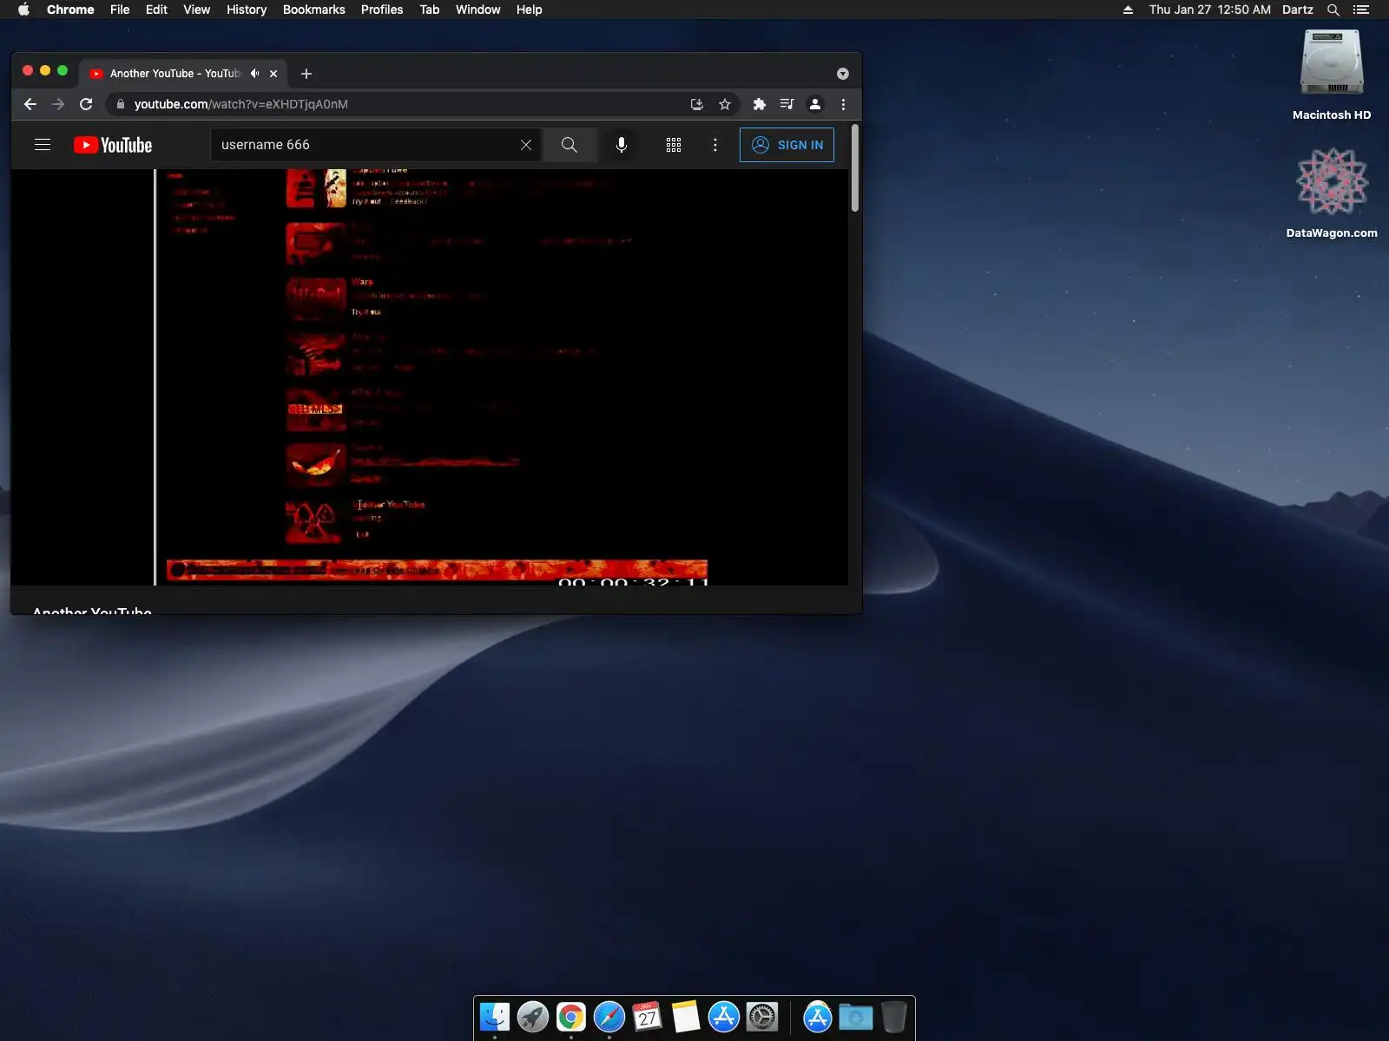This screenshot has width=1389, height=1041.
Task: Click the date and time in menu bar
Action: (1209, 10)
